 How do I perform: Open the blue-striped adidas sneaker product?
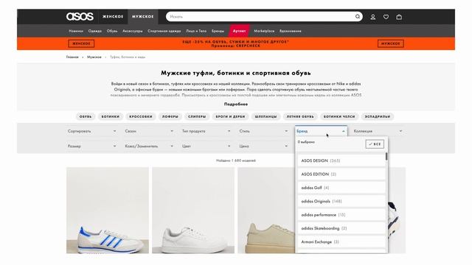108,211
